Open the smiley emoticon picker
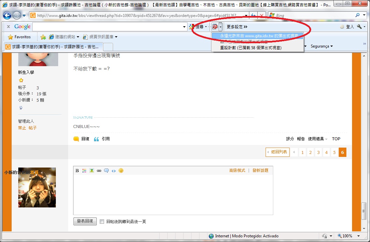 pyautogui.click(x=121, y=171)
